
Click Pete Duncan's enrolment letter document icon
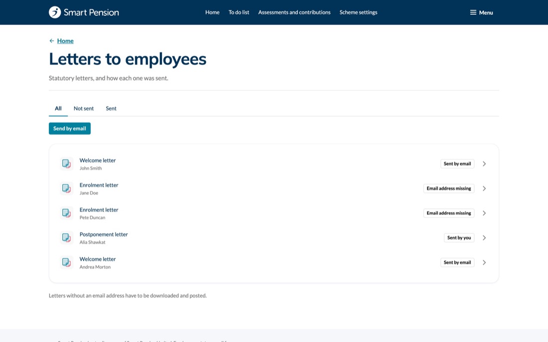[66, 213]
